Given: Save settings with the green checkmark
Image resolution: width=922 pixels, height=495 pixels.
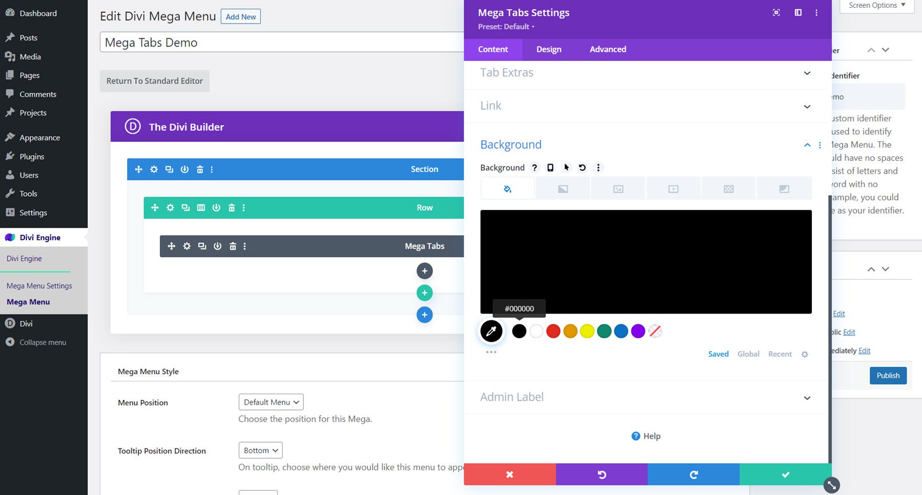Looking at the screenshot, I should [786, 475].
